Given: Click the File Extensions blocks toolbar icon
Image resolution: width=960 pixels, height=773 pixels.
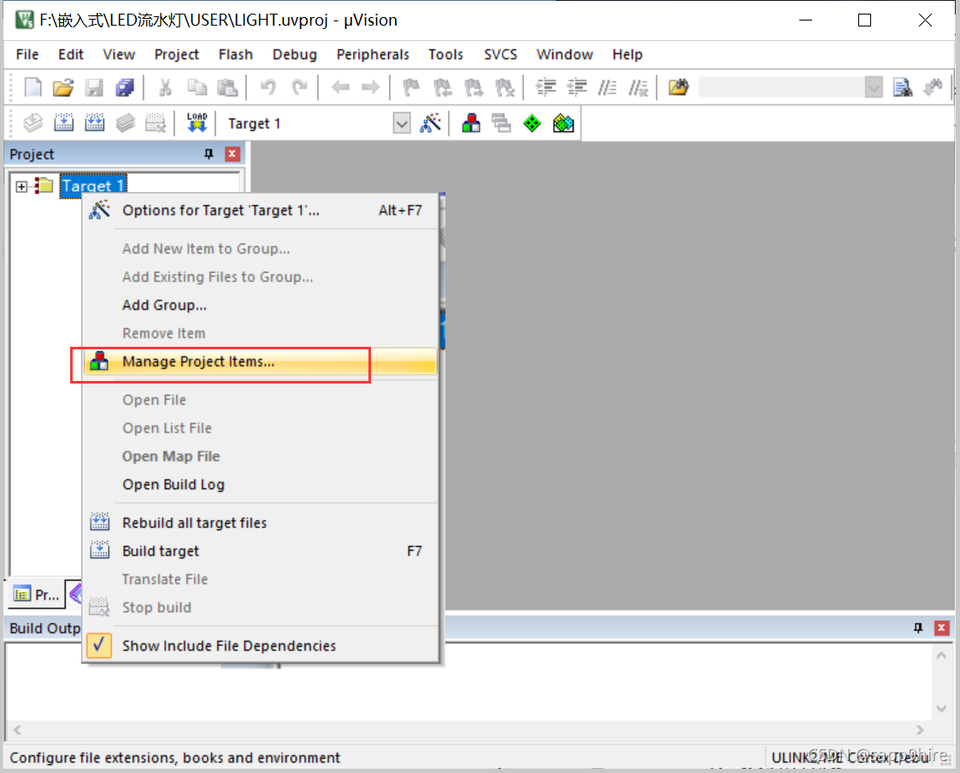Looking at the screenshot, I should (471, 124).
